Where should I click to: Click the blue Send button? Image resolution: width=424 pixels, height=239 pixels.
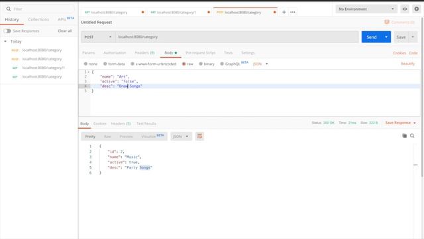[372, 37]
